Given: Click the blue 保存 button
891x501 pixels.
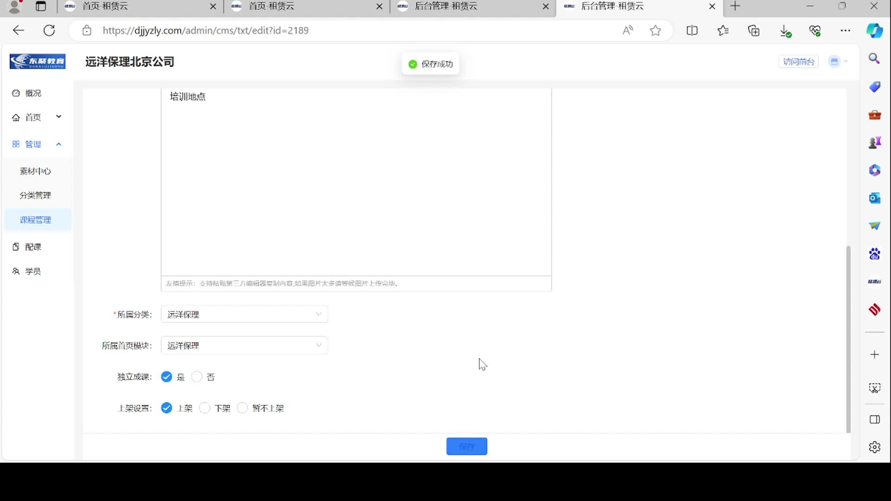Looking at the screenshot, I should click(466, 446).
